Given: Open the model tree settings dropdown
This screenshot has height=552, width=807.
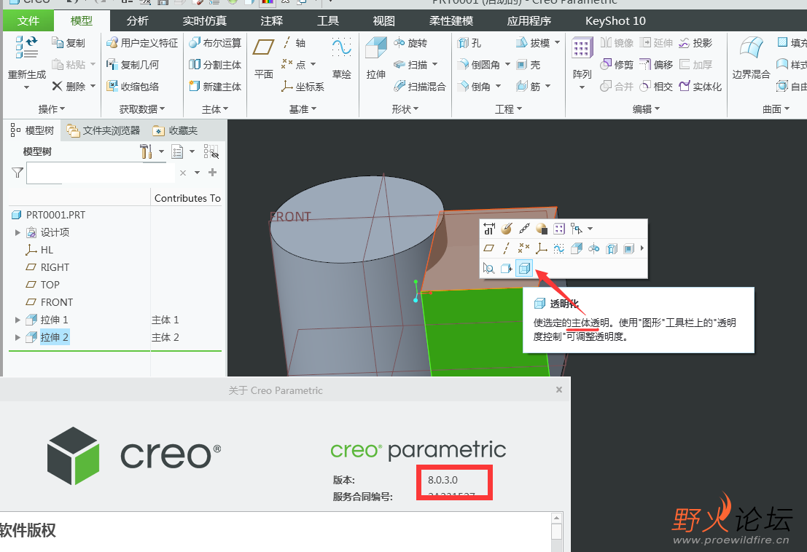Looking at the screenshot, I should [162, 151].
